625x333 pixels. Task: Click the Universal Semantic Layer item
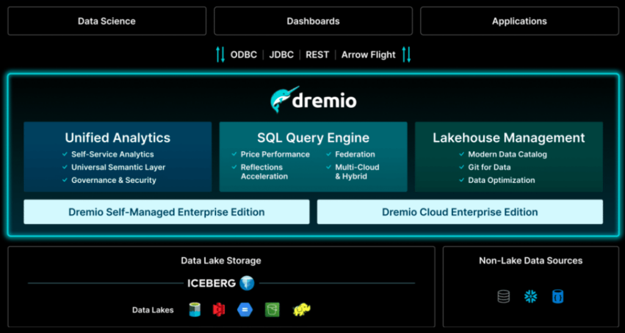(118, 167)
